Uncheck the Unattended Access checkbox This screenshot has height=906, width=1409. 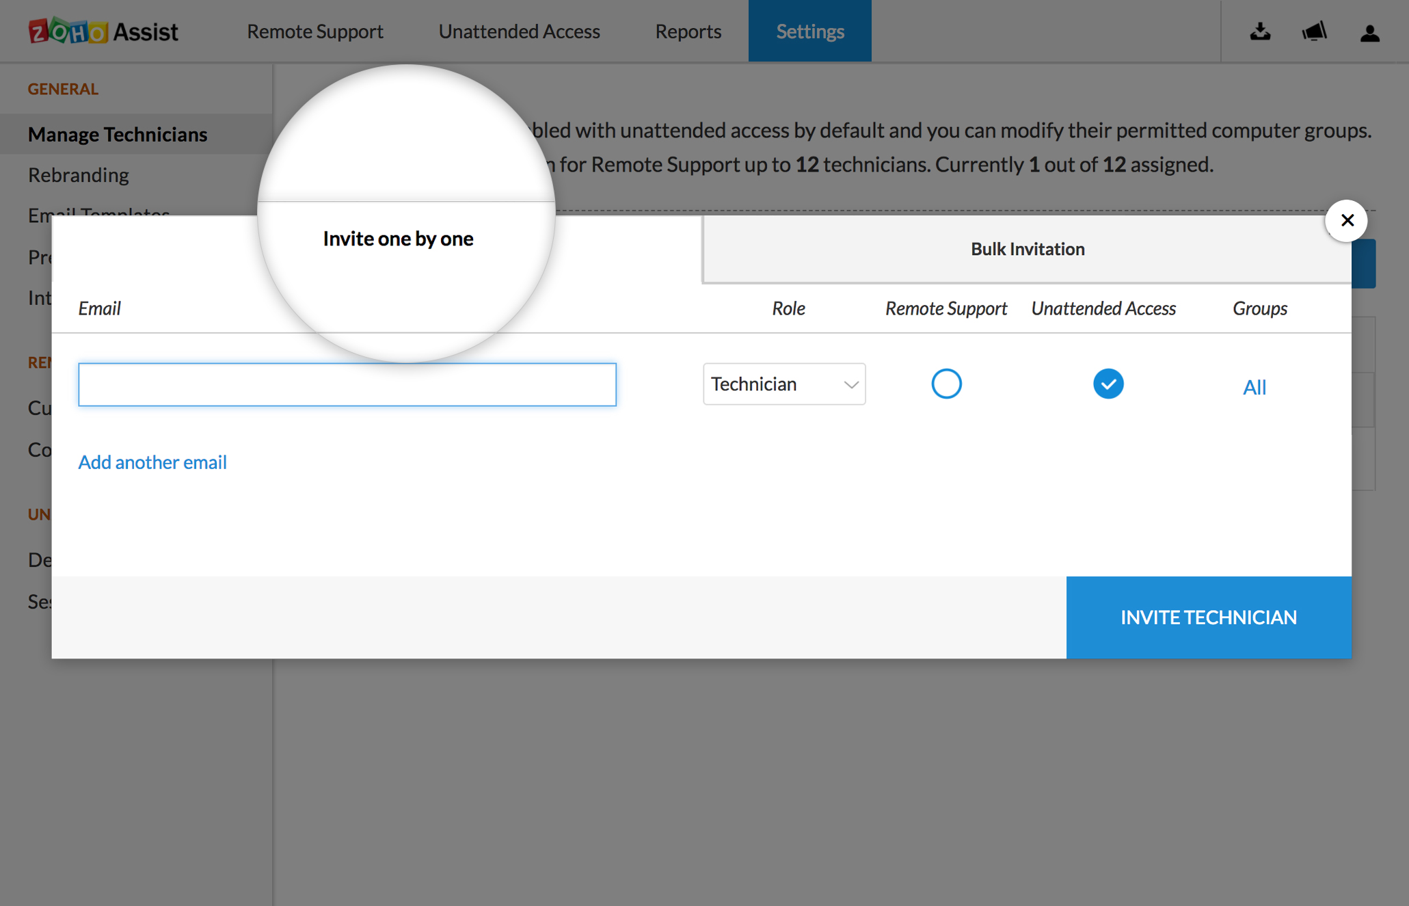pyautogui.click(x=1108, y=384)
